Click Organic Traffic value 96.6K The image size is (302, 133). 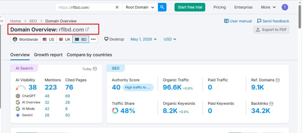pos(172,87)
